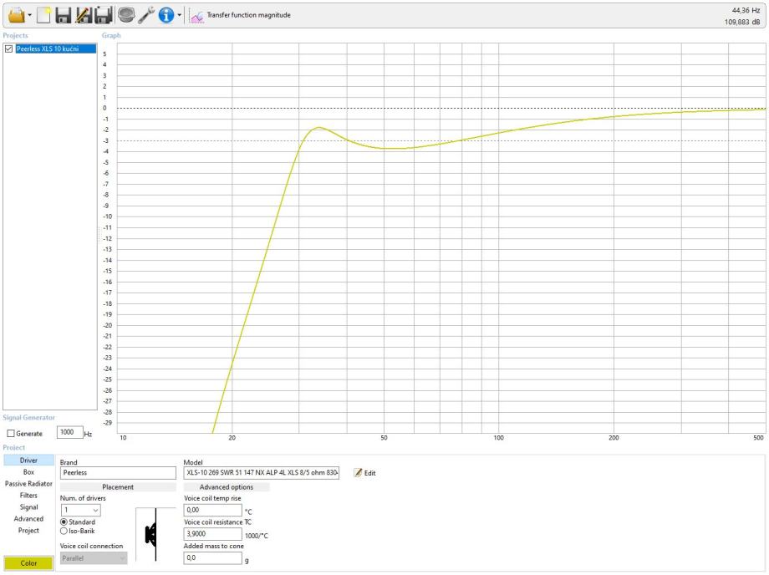Click the signal generator Hz frequency field
This screenshot has height=575, width=769.
(69, 432)
